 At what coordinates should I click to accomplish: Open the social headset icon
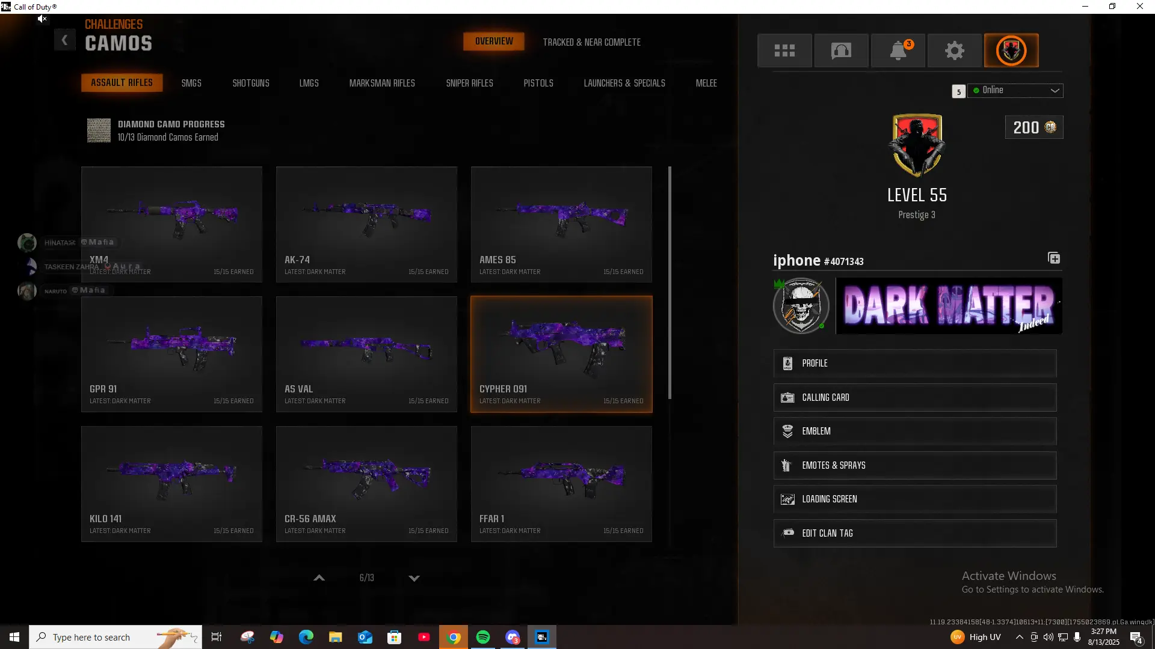841,50
